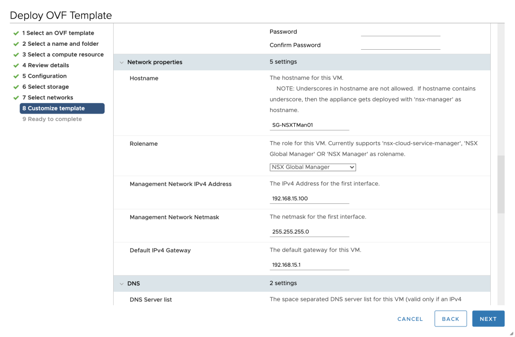Viewport: 515px width, 337px height.
Task: Click the Rolename property label
Action: tap(143, 144)
